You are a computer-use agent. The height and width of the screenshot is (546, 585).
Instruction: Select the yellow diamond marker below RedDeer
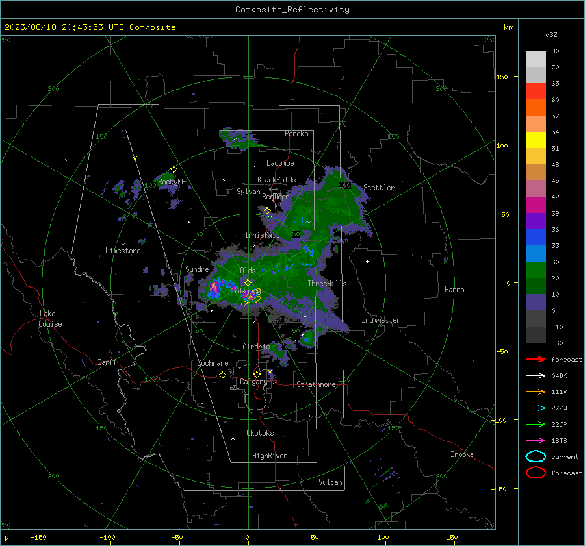(x=267, y=211)
